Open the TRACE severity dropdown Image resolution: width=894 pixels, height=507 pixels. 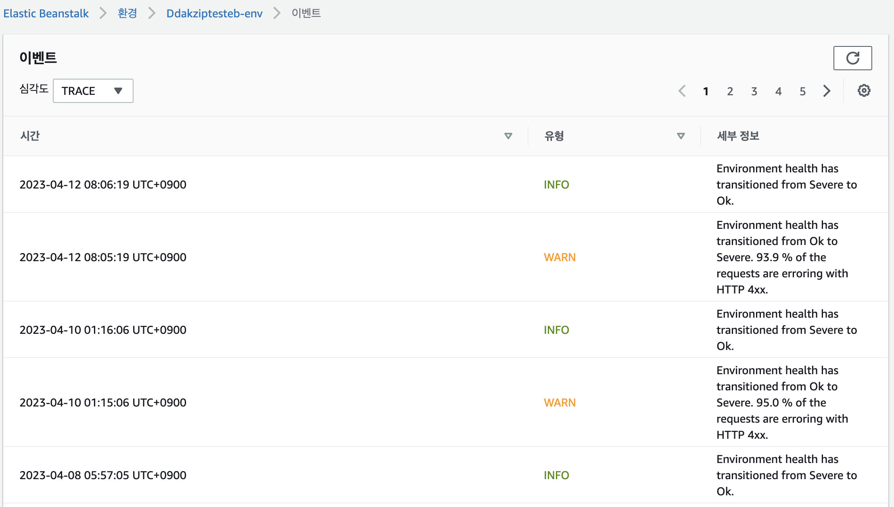point(93,91)
